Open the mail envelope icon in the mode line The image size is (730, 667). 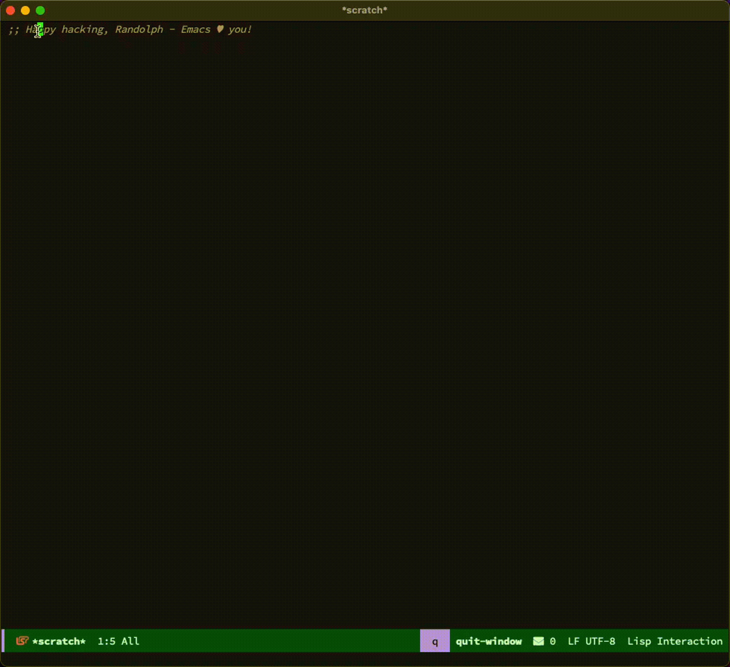[538, 641]
